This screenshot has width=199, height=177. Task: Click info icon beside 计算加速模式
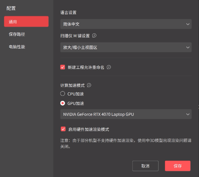(x=89, y=85)
